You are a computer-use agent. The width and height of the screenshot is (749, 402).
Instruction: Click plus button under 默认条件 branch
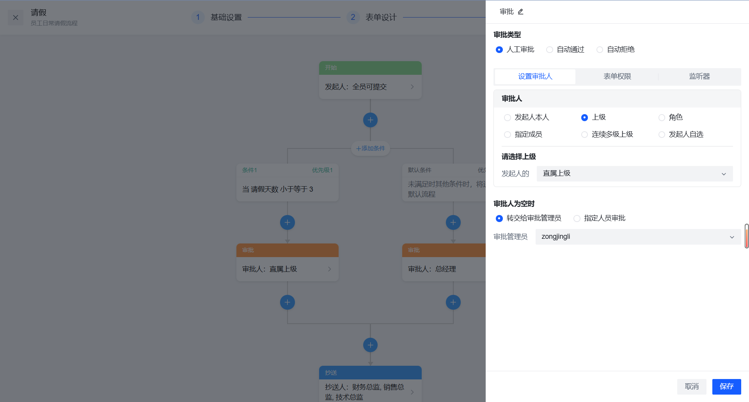click(453, 222)
